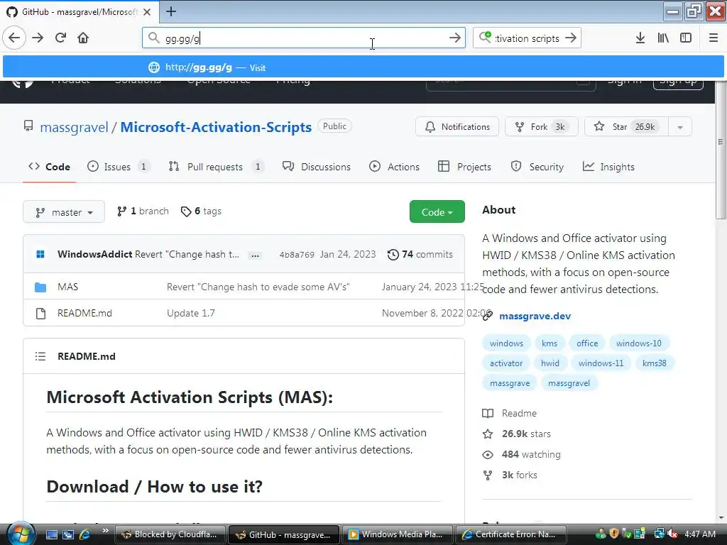View the 1 branch link

pos(143,211)
